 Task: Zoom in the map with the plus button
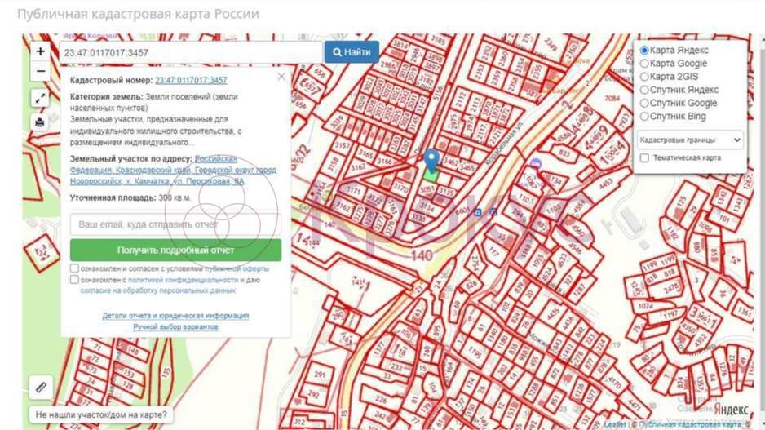41,51
